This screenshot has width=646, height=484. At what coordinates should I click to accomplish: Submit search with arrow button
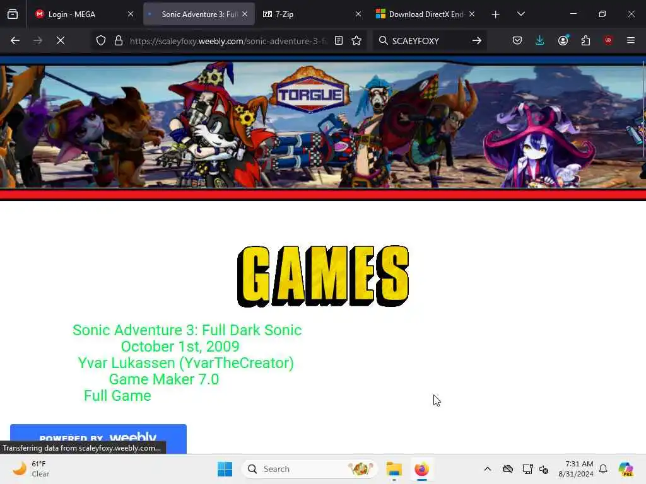pos(477,40)
